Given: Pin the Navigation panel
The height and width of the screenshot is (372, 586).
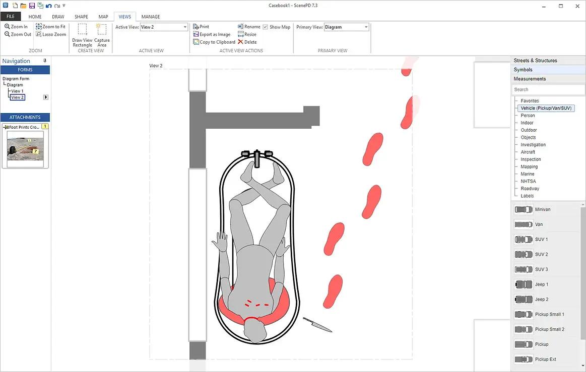Looking at the screenshot, I should coord(45,60).
